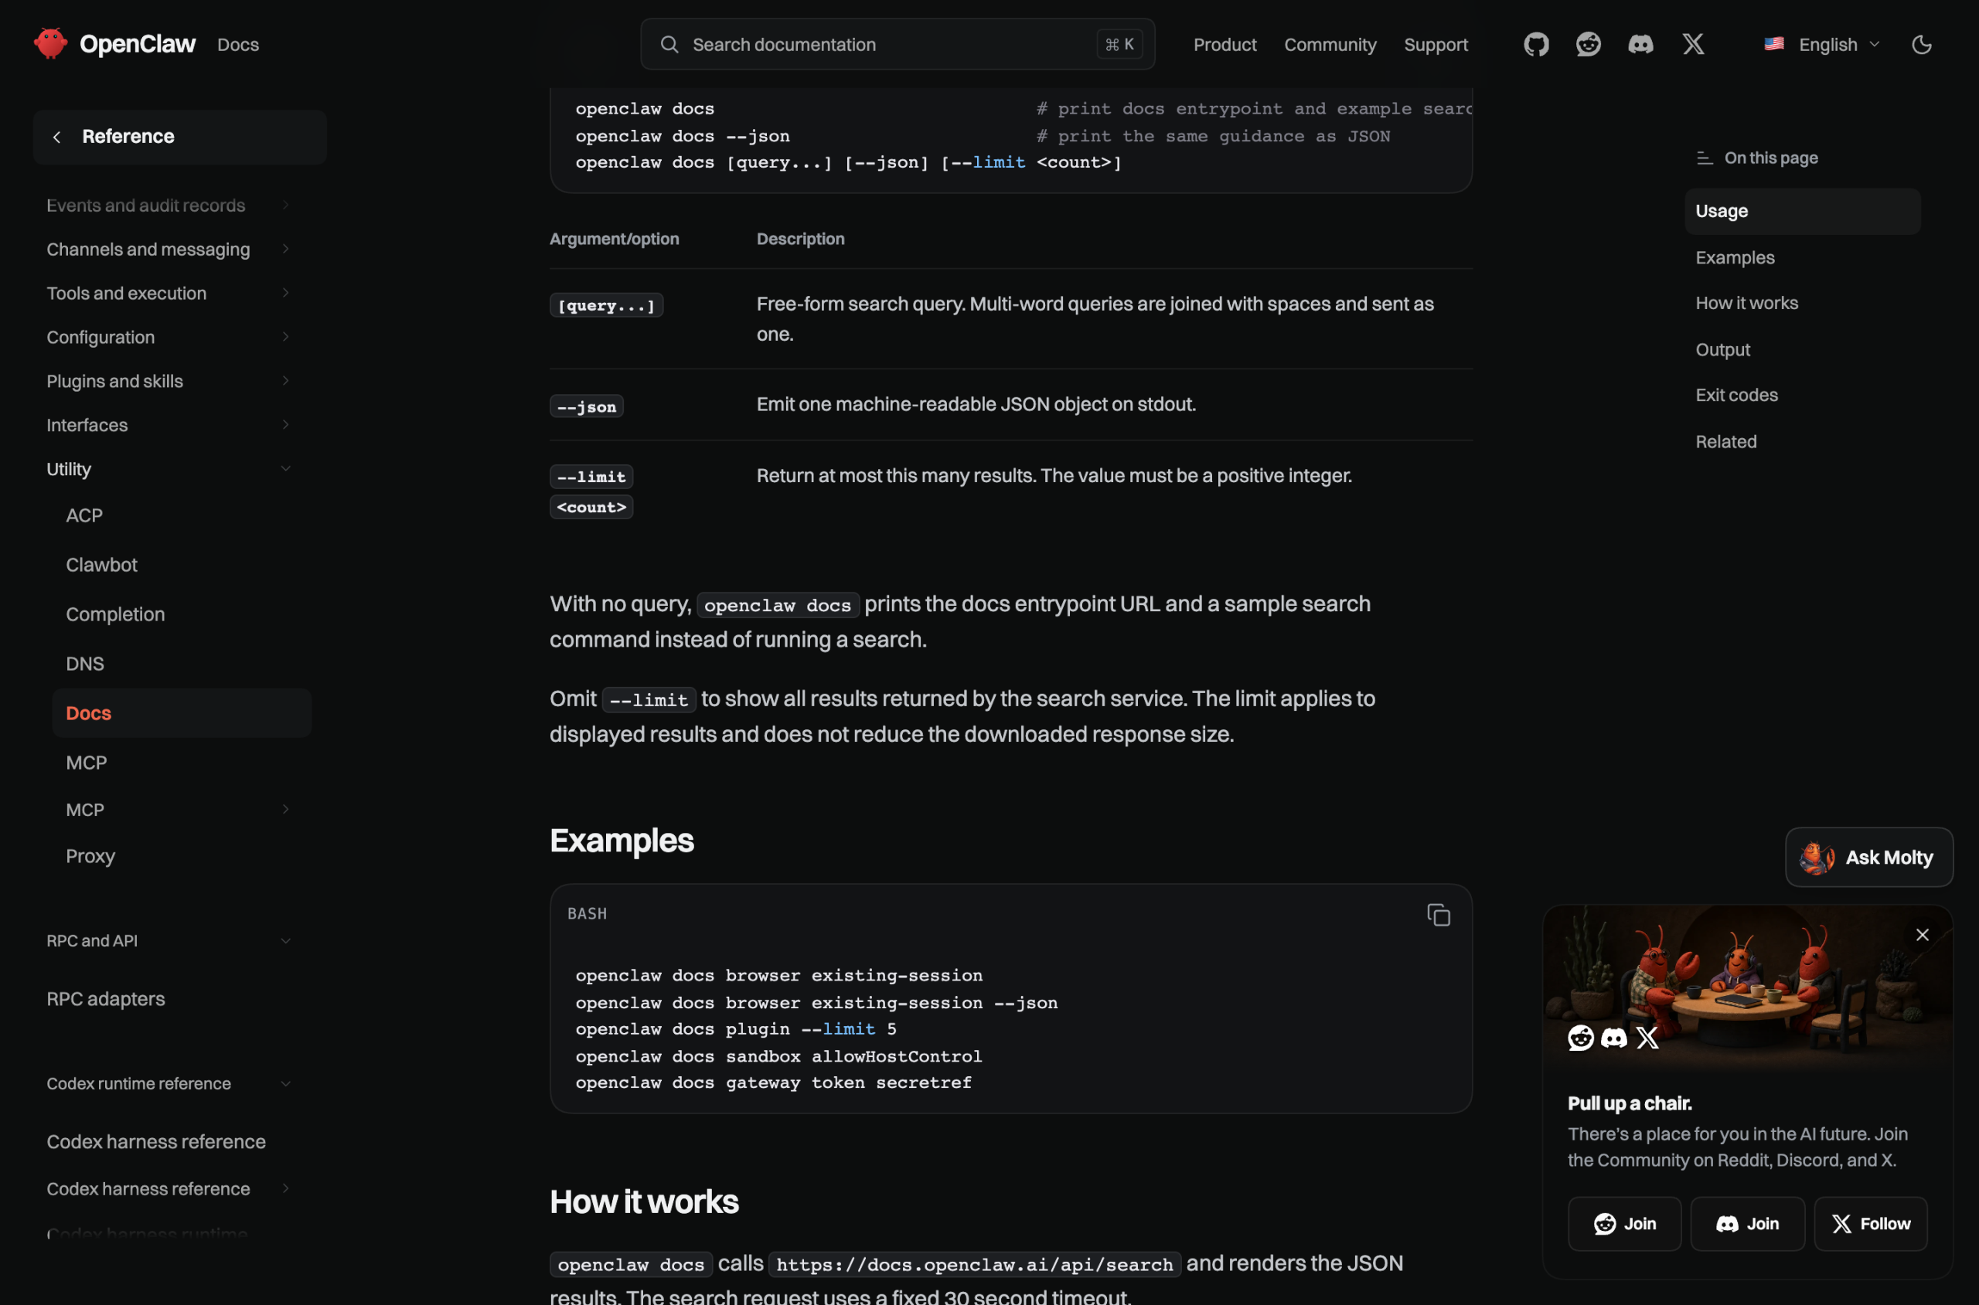The image size is (1979, 1305).
Task: Open the Completion page
Action: (116, 614)
